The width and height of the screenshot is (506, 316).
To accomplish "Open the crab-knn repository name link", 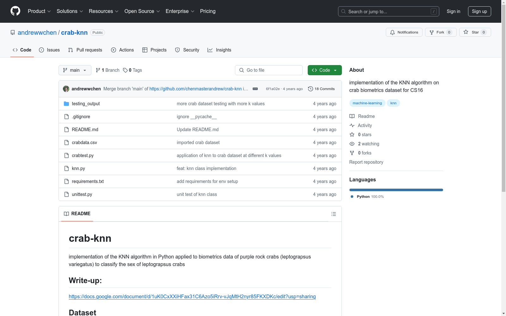I will coord(74,33).
